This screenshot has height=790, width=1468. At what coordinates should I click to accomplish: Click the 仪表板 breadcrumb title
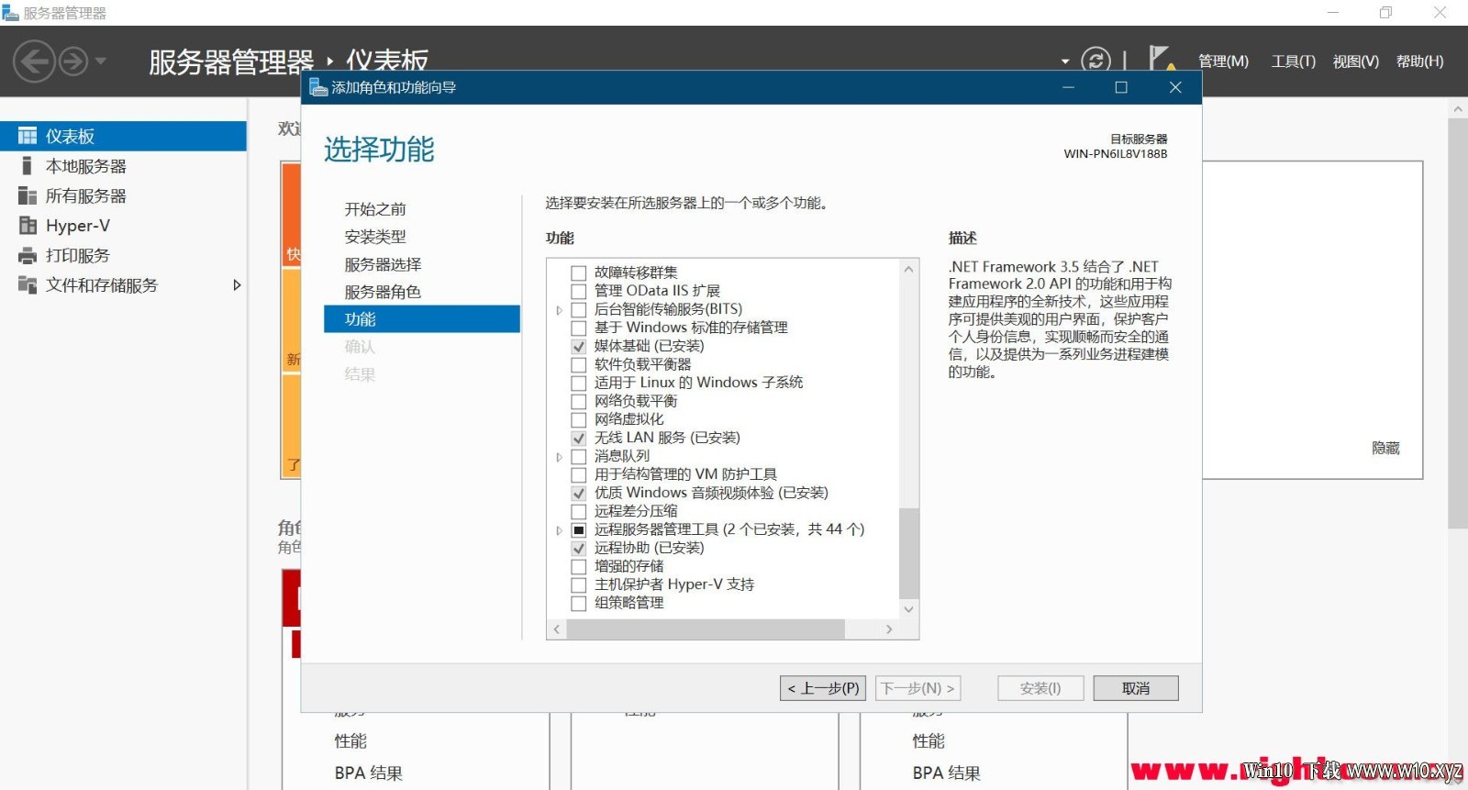pos(387,61)
